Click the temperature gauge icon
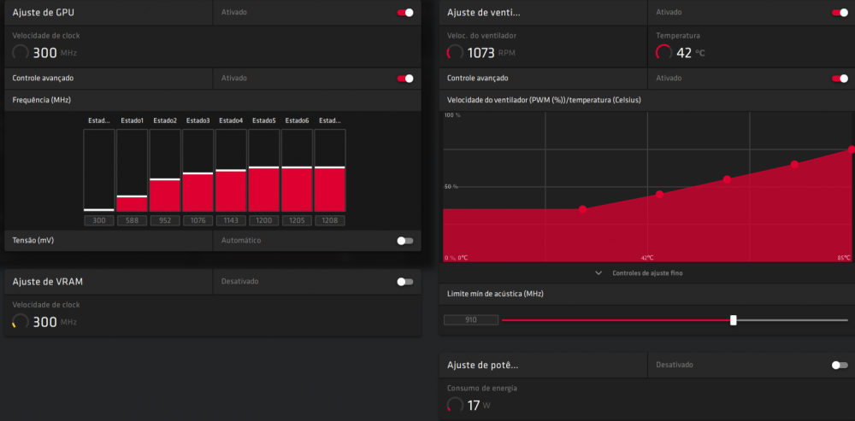The width and height of the screenshot is (855, 421). pos(663,53)
